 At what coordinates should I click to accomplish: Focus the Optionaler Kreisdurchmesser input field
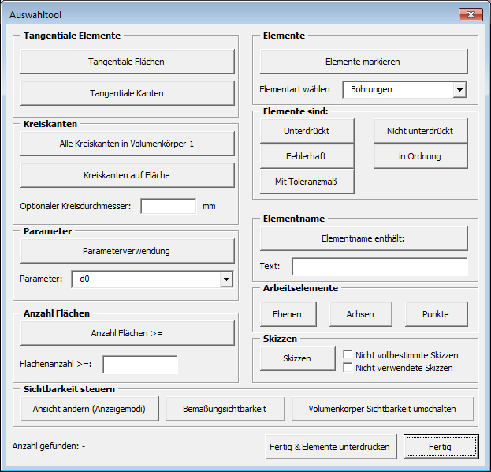[x=169, y=206]
